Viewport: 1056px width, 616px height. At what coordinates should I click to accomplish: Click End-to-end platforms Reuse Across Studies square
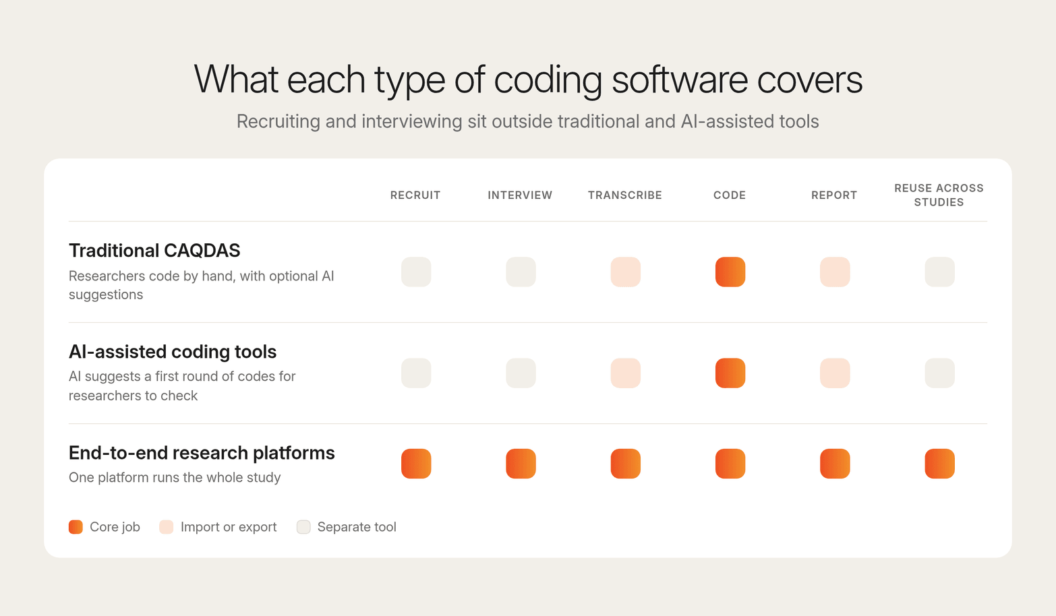point(939,464)
